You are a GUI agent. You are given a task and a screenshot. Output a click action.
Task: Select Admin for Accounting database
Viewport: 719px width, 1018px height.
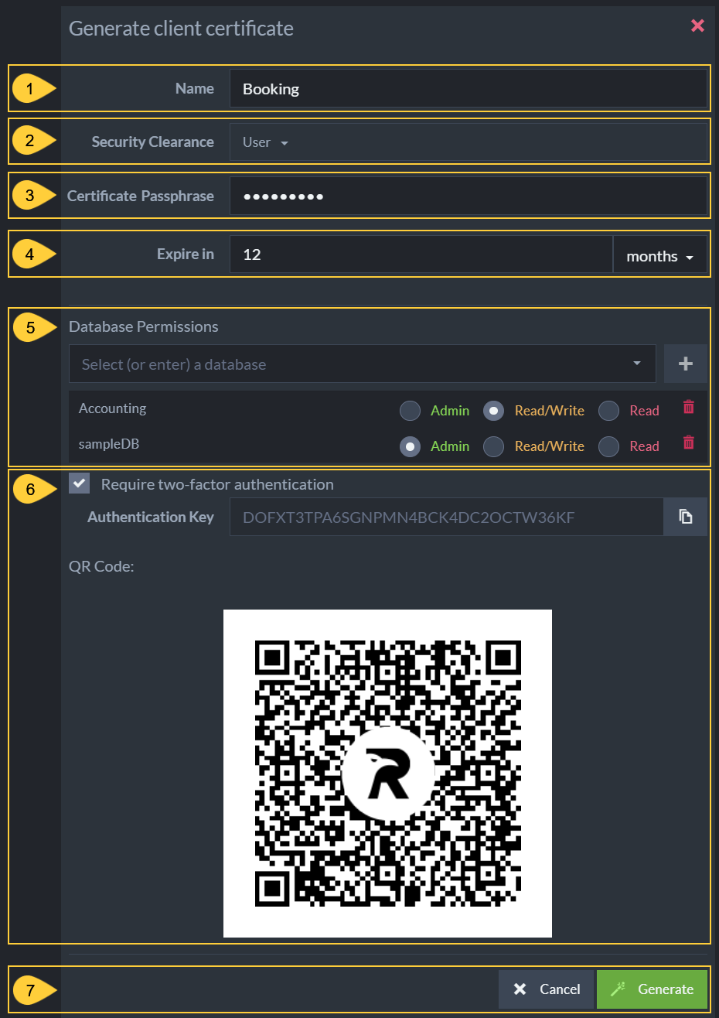coord(410,411)
